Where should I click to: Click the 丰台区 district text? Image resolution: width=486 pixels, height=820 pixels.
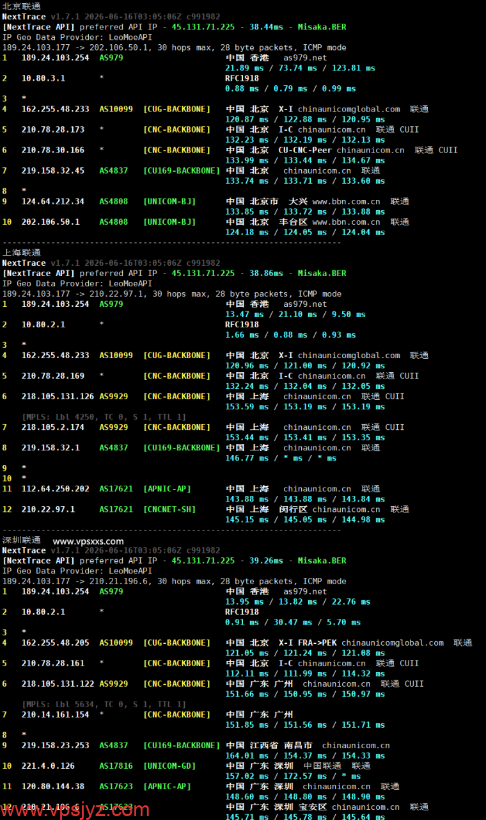click(x=294, y=222)
